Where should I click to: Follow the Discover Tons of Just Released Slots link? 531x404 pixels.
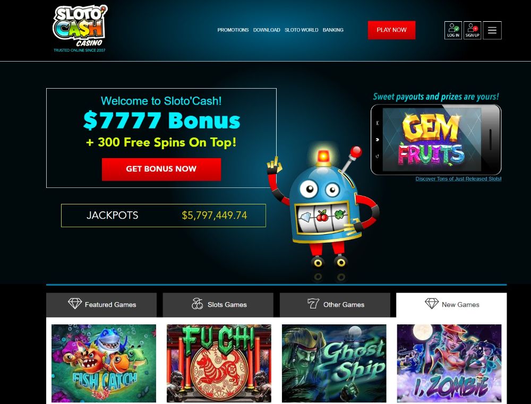click(x=458, y=179)
